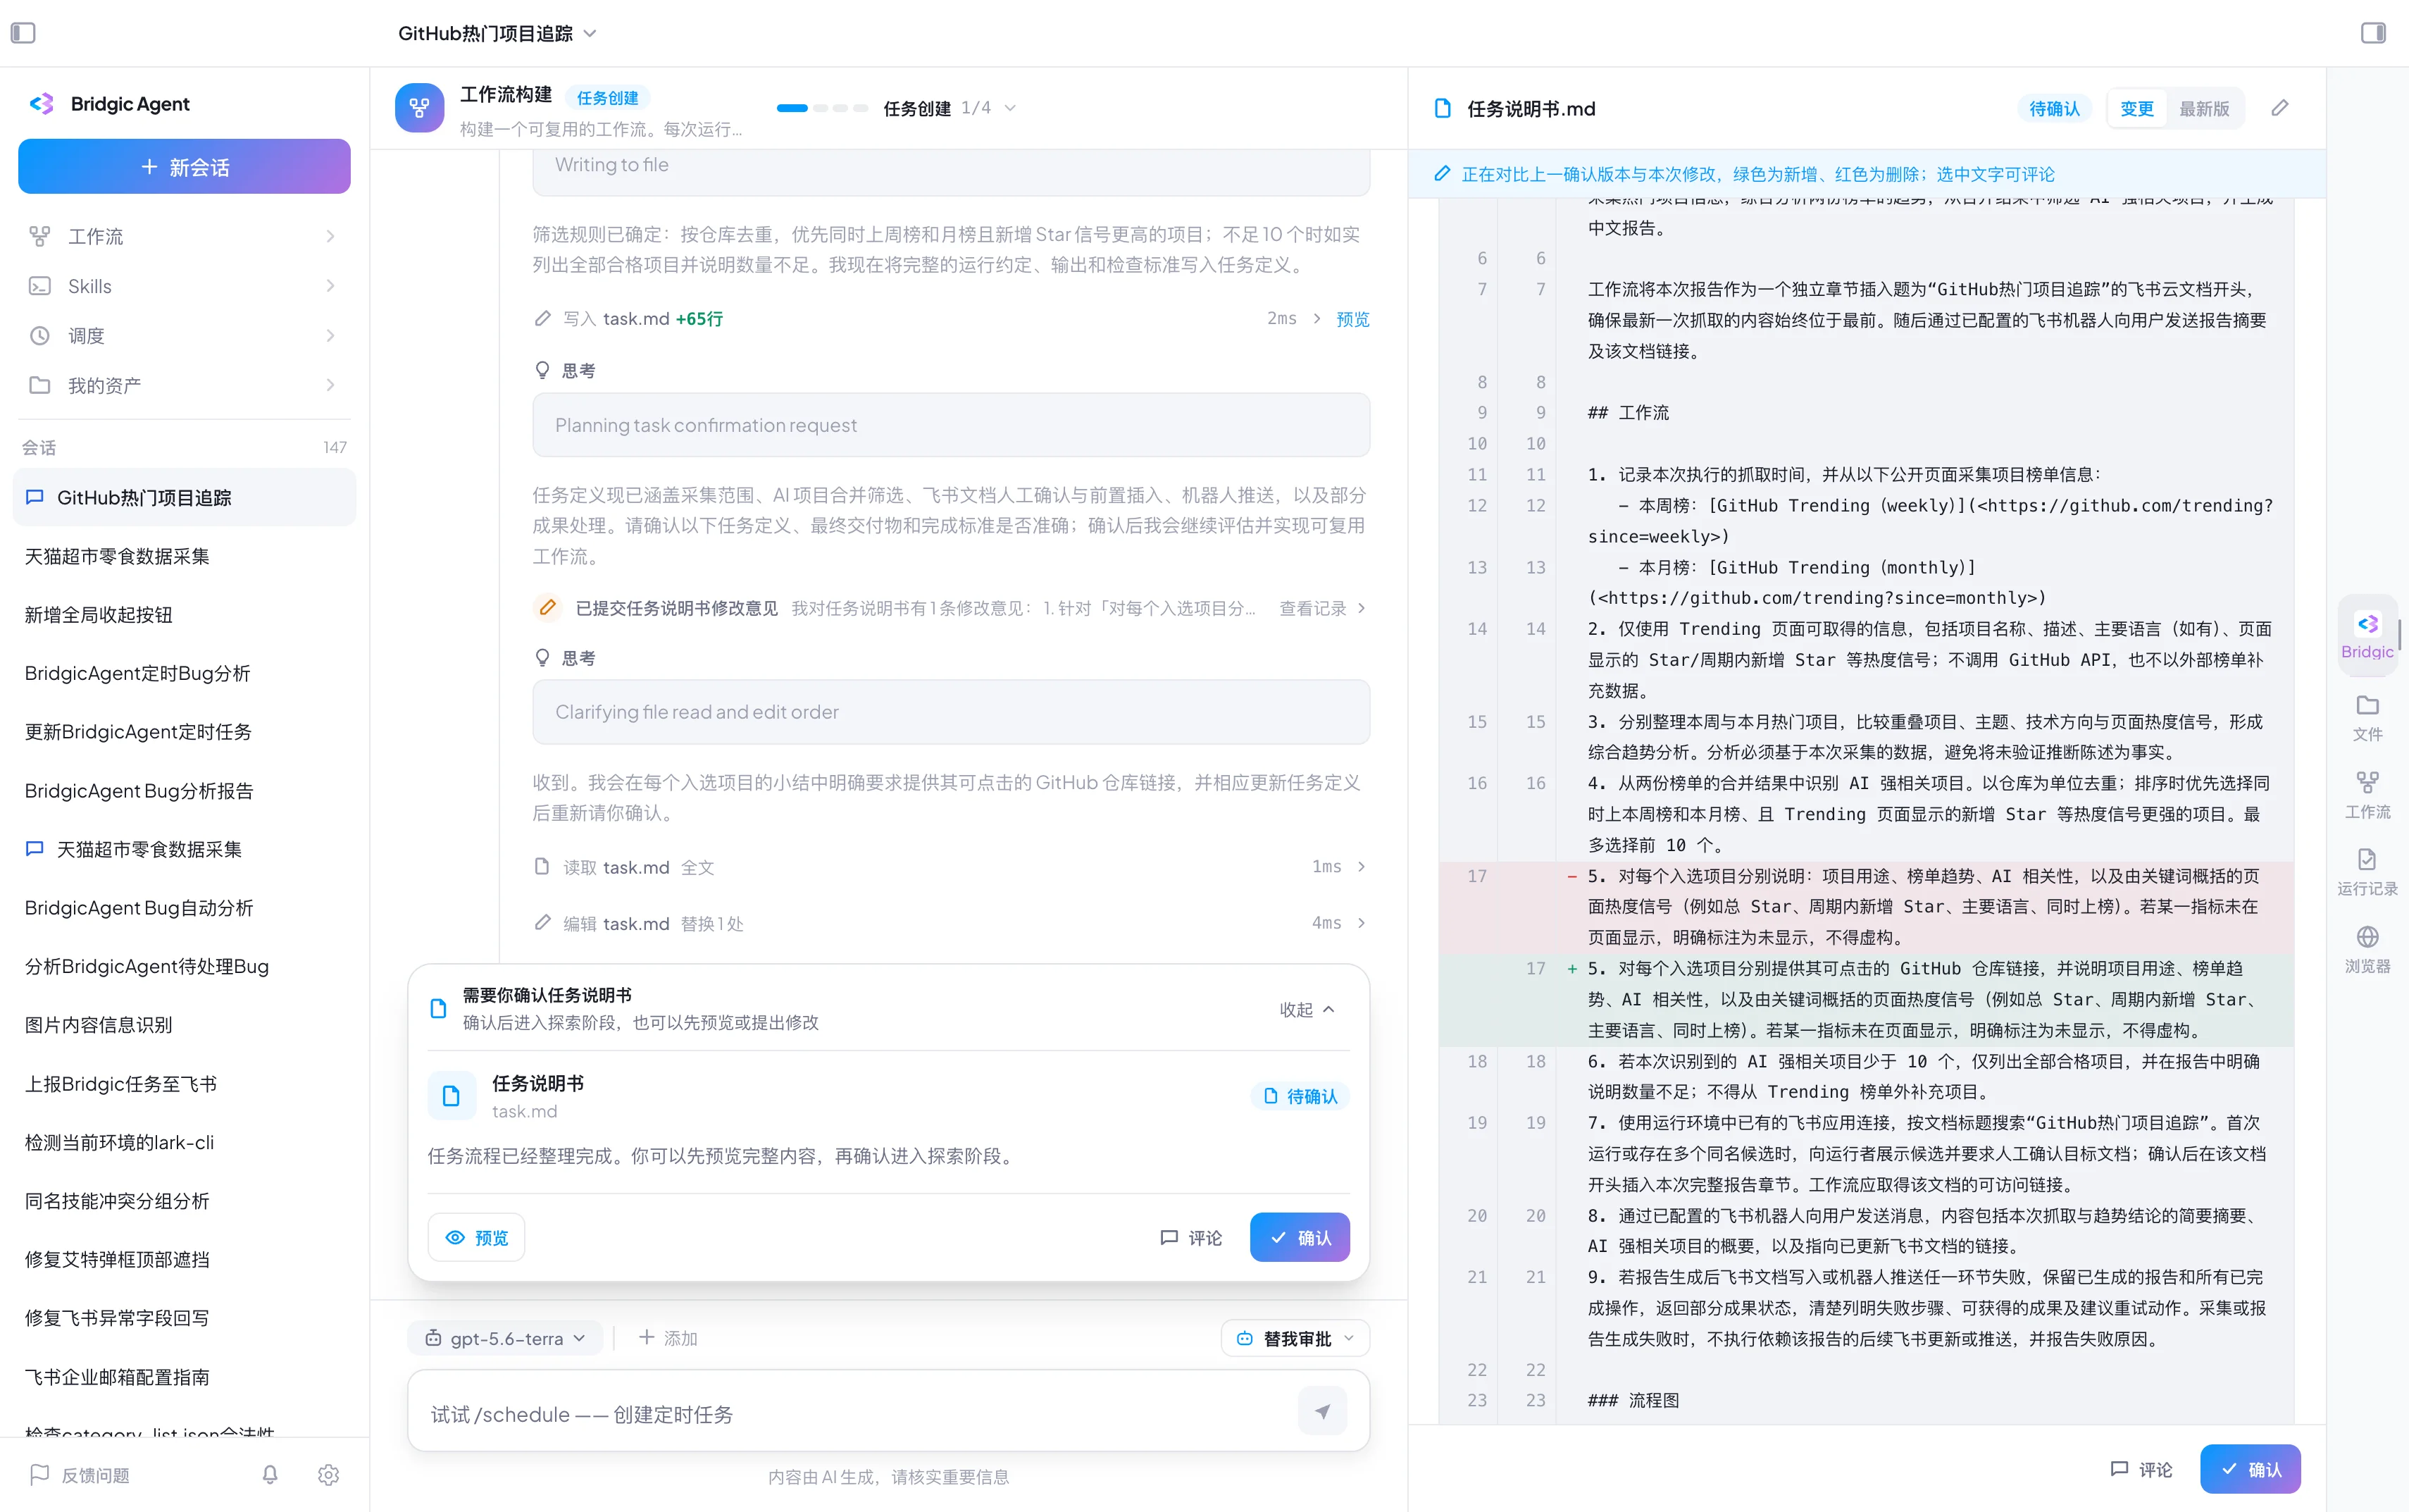Open the 替我审批 approval dropdown
Screen dimensions: 2409x1512
tap(1295, 1338)
